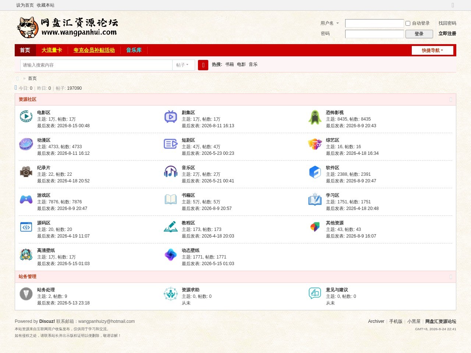Viewport: 471px width, 353px height.
Task: Click the 资源社区 section title
Action: 28,99
